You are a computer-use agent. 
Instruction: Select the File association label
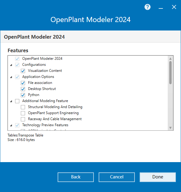click(40, 83)
